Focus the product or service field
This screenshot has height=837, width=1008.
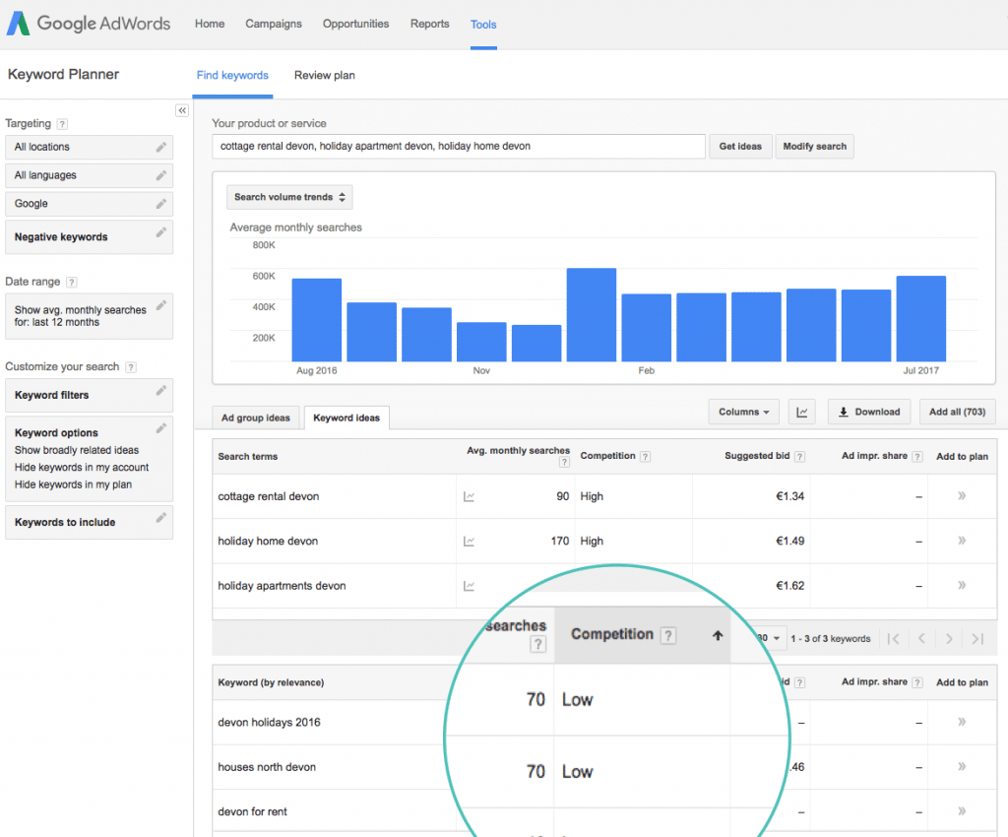point(459,147)
